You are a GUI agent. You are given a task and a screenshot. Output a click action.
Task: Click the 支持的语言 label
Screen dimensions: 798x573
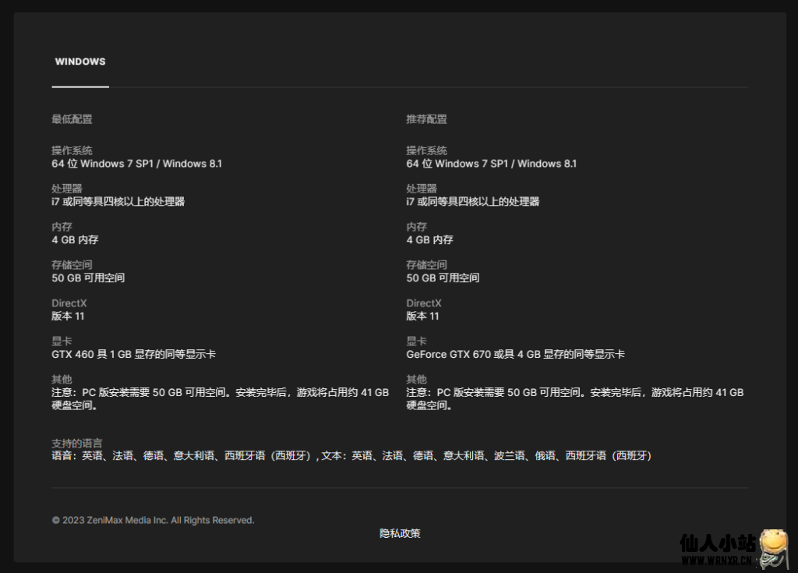76,443
